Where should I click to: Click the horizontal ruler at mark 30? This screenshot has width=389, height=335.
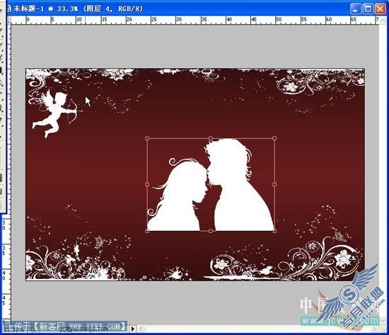pos(179,20)
